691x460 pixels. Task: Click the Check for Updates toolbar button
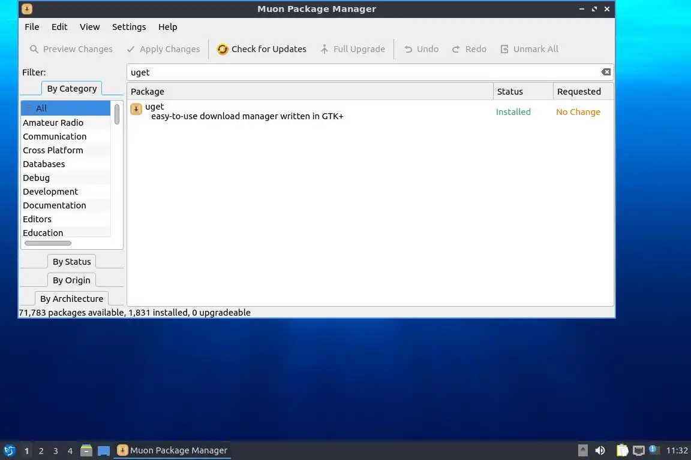(262, 49)
